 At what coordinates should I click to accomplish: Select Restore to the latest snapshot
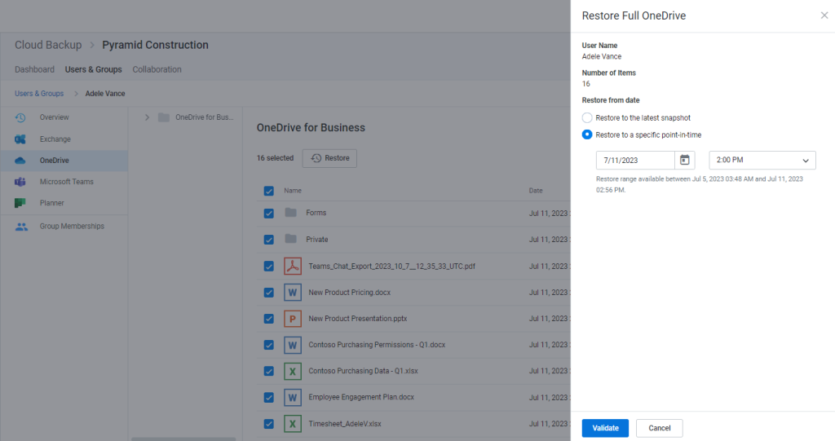coord(587,117)
